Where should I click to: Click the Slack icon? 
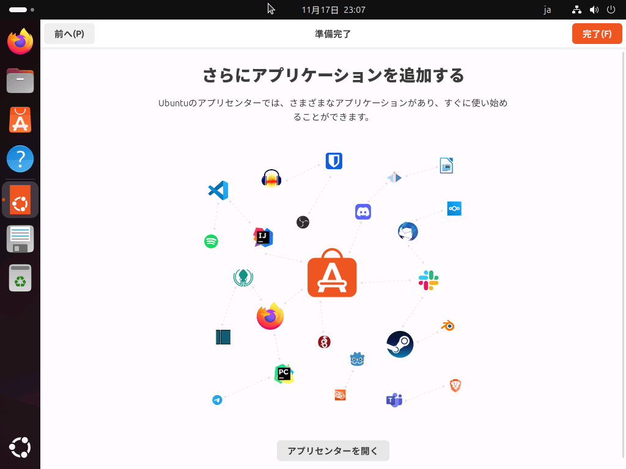[x=429, y=280]
